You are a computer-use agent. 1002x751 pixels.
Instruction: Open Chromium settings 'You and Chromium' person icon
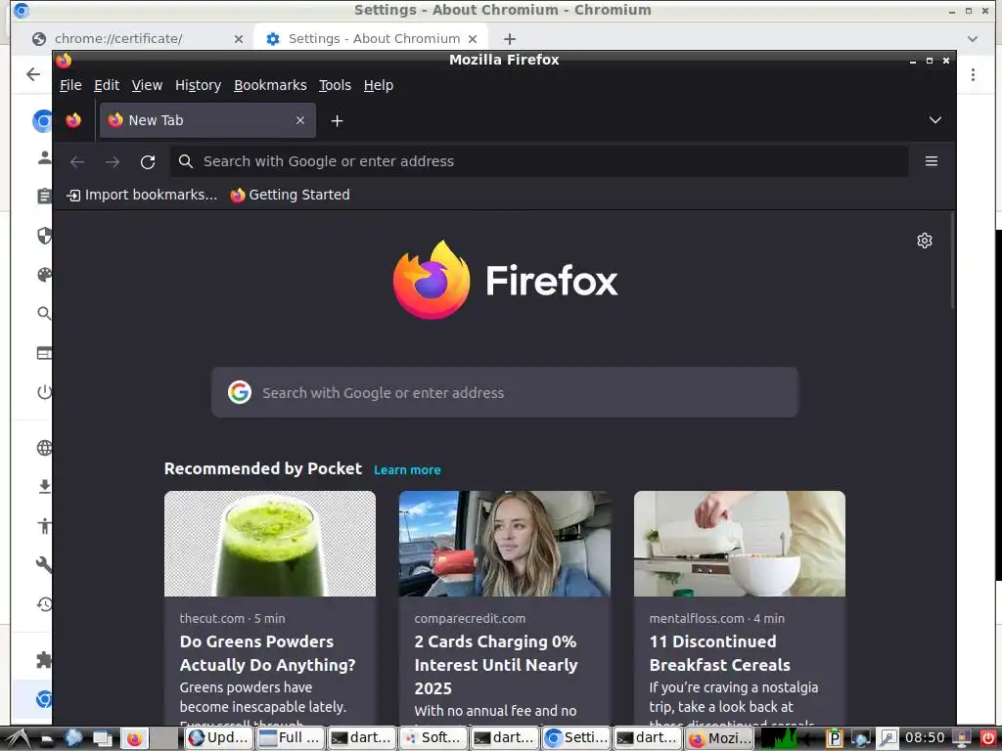pos(44,157)
